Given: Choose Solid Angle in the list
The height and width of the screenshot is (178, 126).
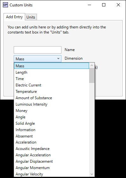Looking at the screenshot, I should [x=52, y=123].
